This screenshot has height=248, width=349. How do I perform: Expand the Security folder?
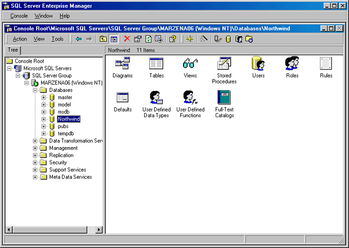tap(35, 163)
